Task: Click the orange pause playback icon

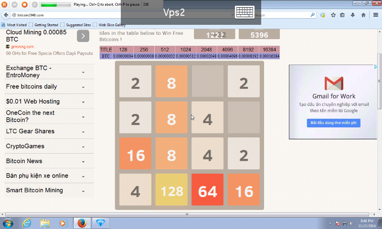Action: pos(4,4)
